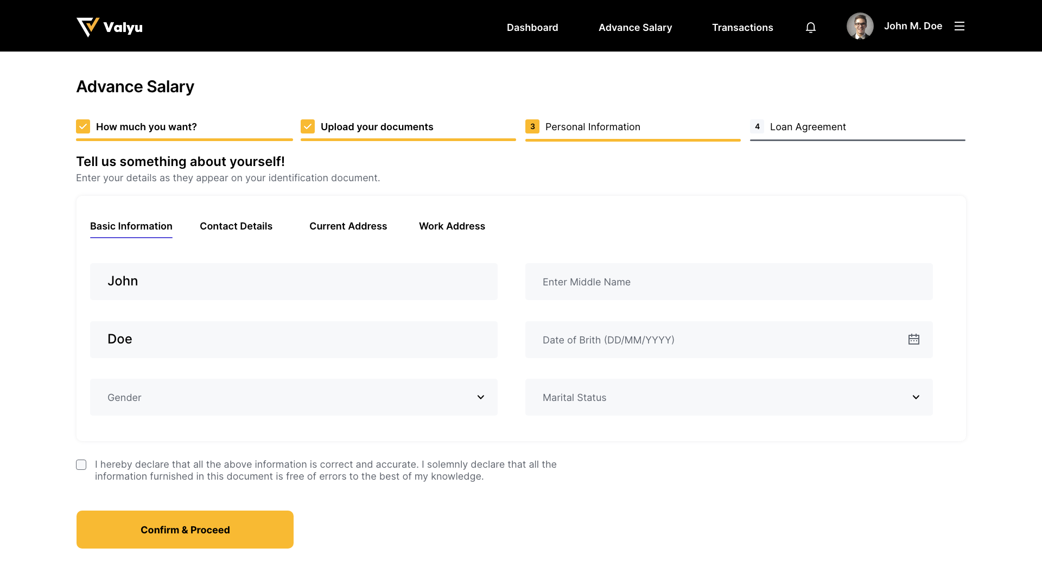Screen dimensions: 1042x586
Task: Open the Work Address tab
Action: (452, 226)
